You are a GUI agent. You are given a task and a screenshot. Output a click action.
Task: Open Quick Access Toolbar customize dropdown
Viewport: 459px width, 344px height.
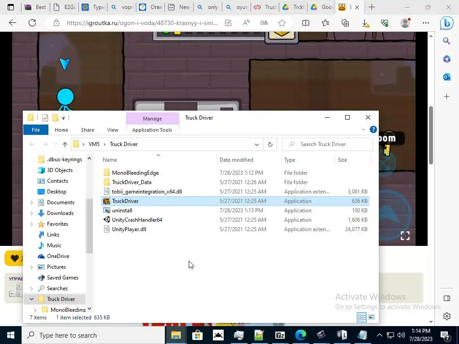point(63,118)
